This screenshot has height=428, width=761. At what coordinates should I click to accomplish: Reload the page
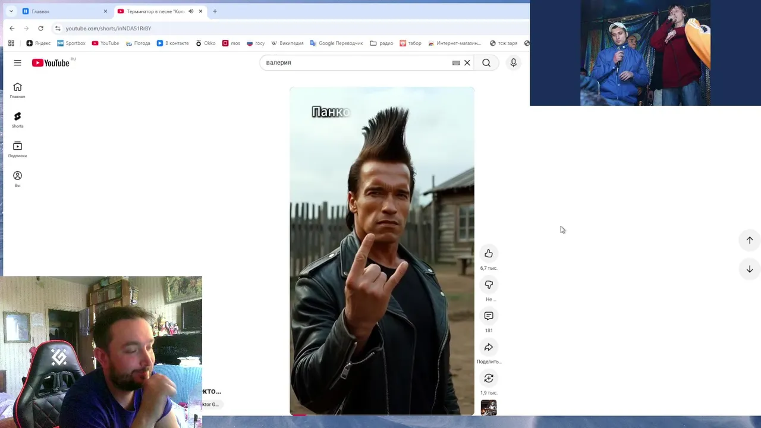pos(40,28)
